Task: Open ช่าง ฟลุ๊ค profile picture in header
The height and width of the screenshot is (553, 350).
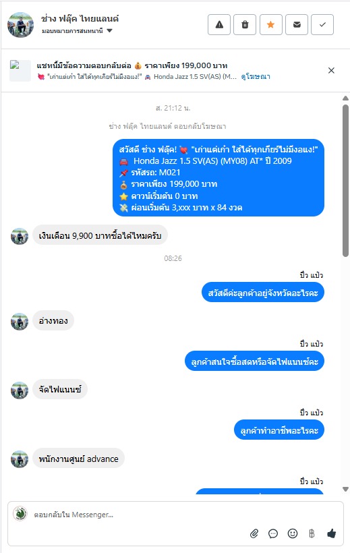Action: tap(20, 25)
